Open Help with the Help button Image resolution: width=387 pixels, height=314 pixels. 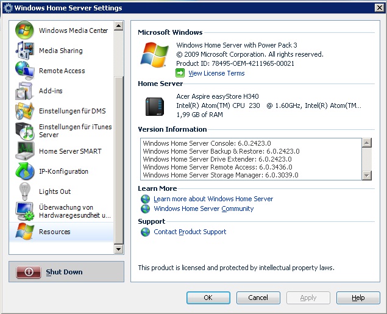pos(358,298)
